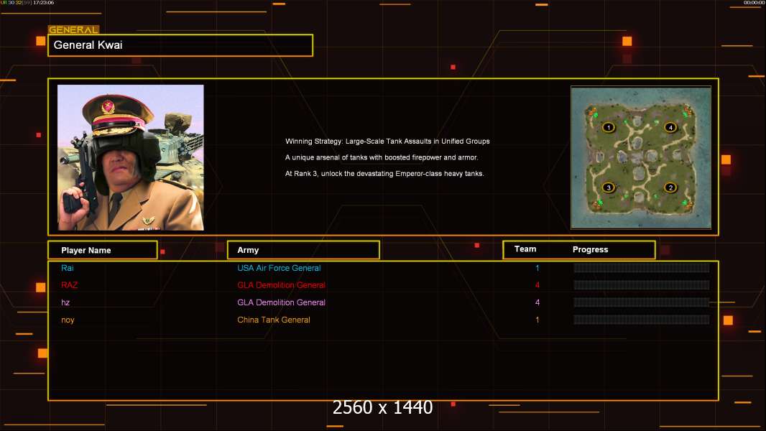The width and height of the screenshot is (766, 431).
Task: Click the Progress column header
Action: point(590,249)
